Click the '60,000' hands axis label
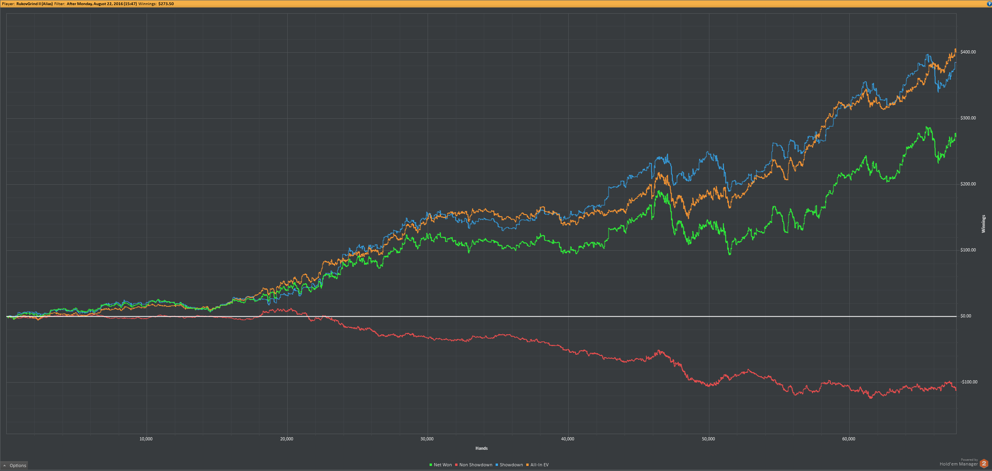The height and width of the screenshot is (471, 992). point(849,439)
